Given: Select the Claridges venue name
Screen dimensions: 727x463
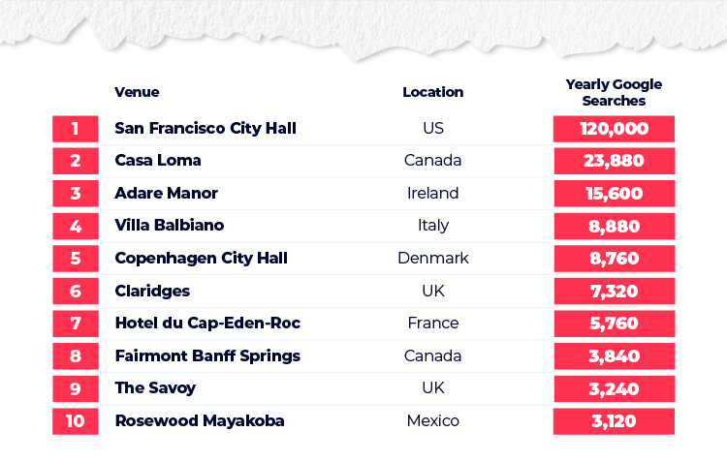Looking at the screenshot, I should [x=152, y=291].
